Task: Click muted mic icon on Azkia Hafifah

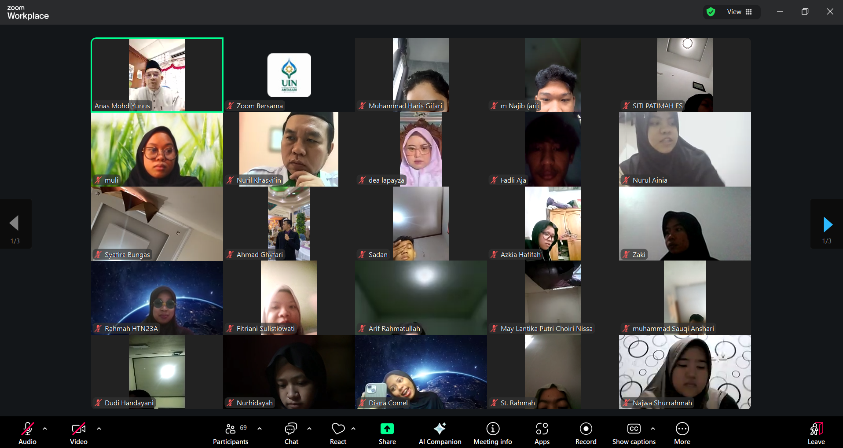Action: point(494,254)
